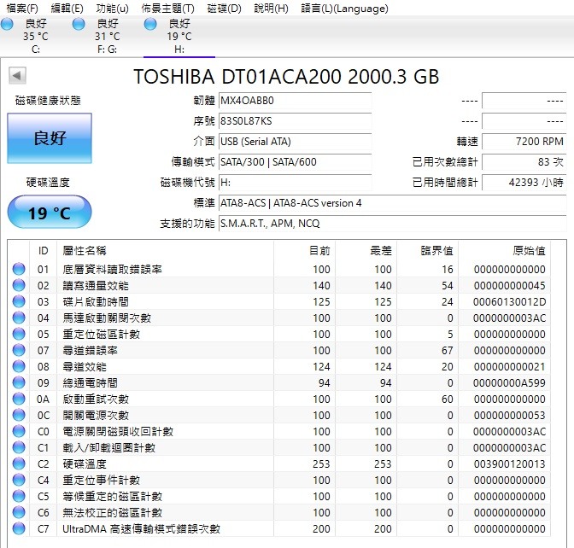Open the 語言(L)(Language) menu
This screenshot has height=548, width=574.
(x=344, y=8)
